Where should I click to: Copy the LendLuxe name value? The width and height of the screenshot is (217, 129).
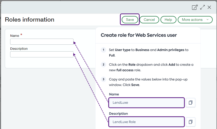coord(190,103)
